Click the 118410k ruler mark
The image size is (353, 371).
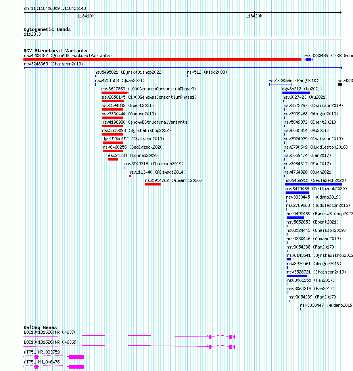[86, 16]
